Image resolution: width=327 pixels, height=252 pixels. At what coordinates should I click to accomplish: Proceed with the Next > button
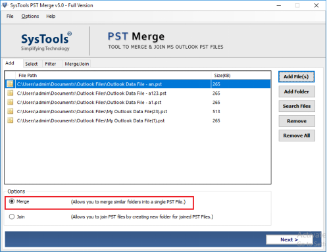[x=289, y=239]
